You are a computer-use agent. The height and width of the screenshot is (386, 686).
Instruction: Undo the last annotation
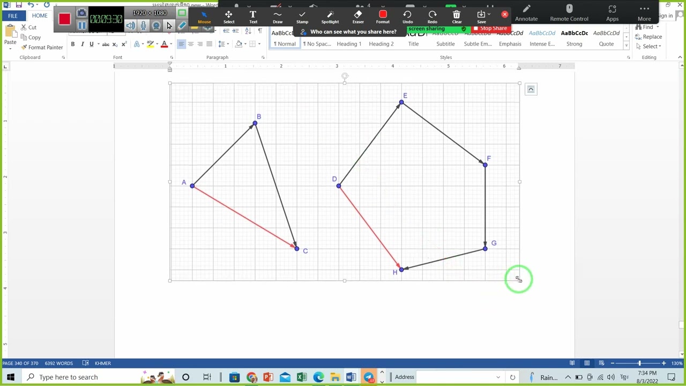(x=408, y=17)
